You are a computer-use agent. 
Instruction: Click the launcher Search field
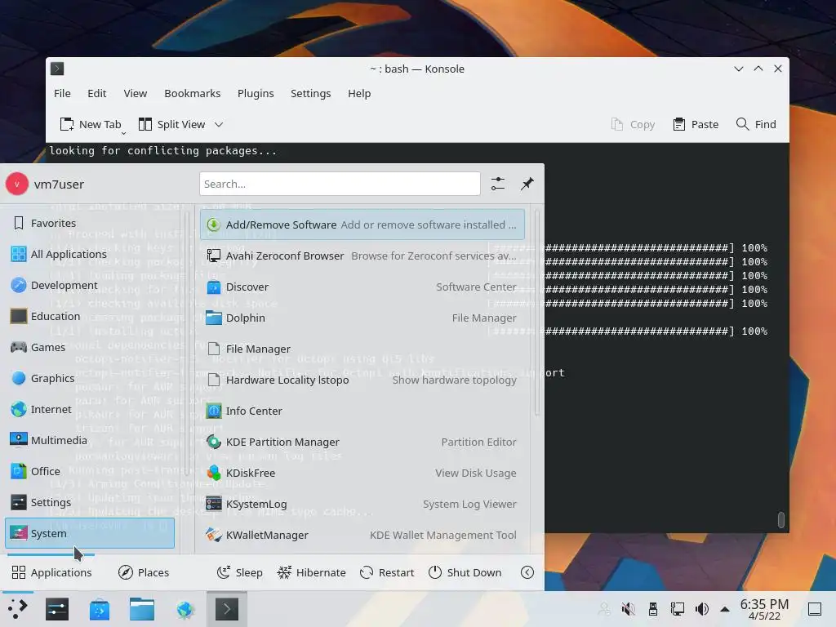point(340,184)
